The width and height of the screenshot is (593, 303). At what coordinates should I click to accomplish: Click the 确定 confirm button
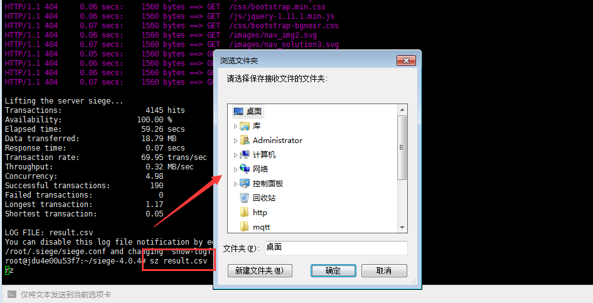coord(333,270)
